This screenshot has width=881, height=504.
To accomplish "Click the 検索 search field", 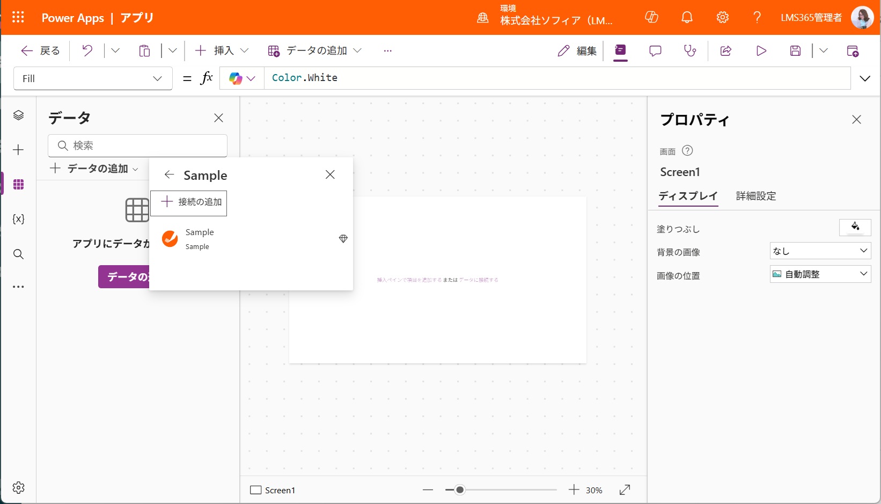I will coord(137,145).
